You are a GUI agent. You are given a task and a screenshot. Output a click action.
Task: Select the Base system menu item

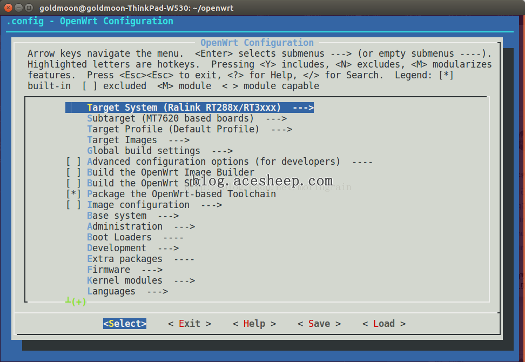pos(133,216)
